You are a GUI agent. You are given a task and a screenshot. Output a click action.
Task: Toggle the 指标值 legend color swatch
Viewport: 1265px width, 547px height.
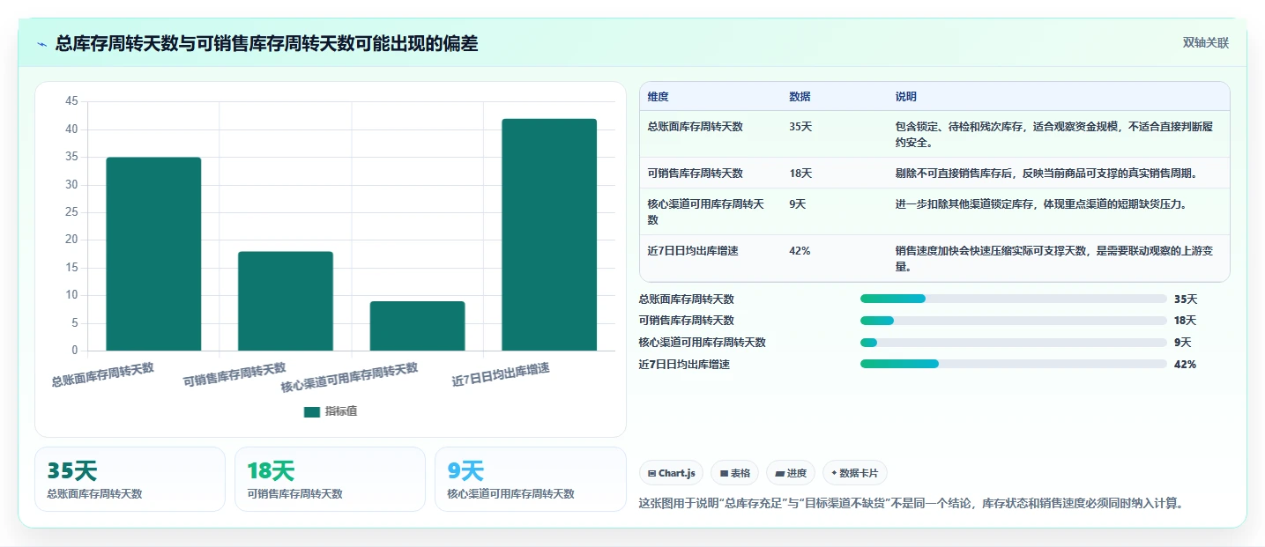click(312, 411)
